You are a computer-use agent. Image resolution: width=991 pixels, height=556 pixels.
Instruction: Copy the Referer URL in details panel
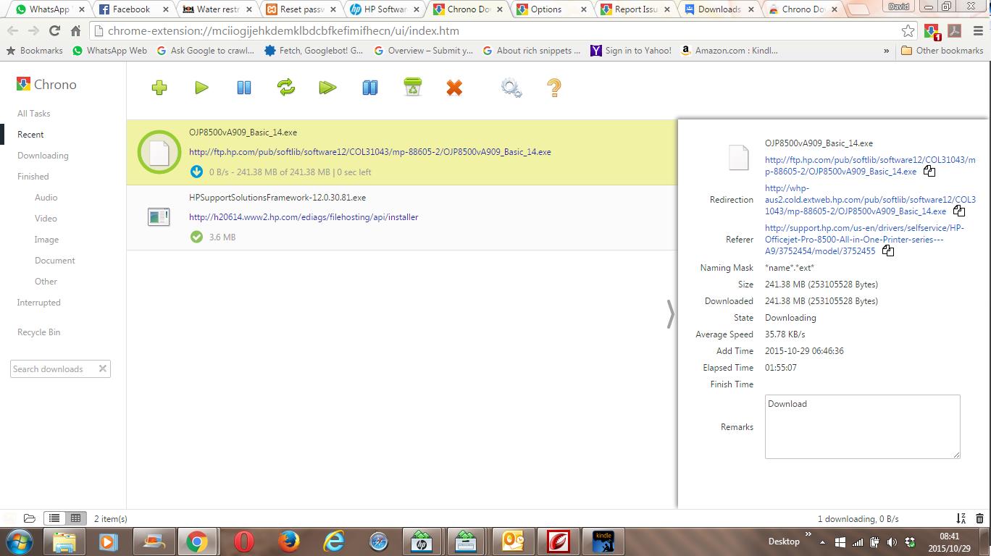point(887,251)
